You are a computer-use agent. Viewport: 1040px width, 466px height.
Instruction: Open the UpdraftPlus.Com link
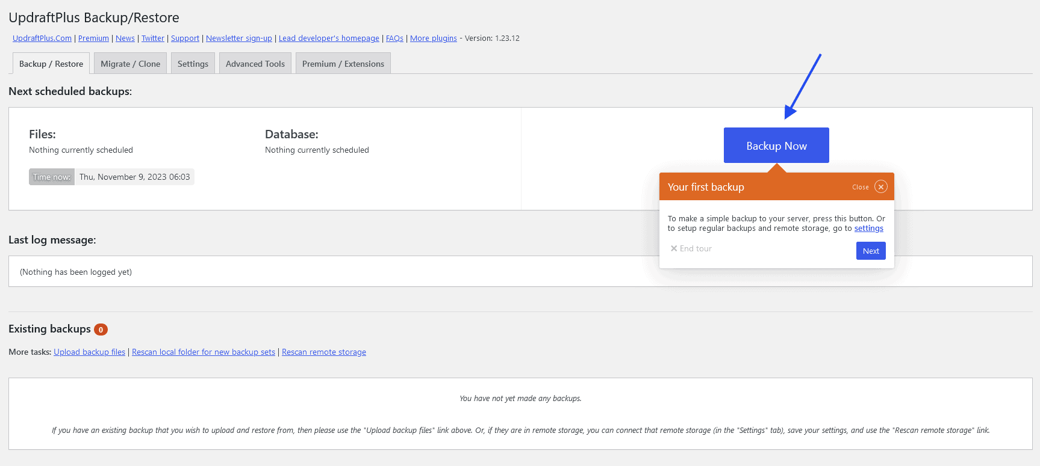tap(42, 38)
